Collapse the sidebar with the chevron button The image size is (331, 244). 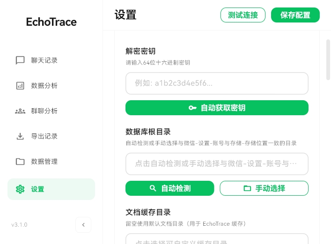[83, 225]
